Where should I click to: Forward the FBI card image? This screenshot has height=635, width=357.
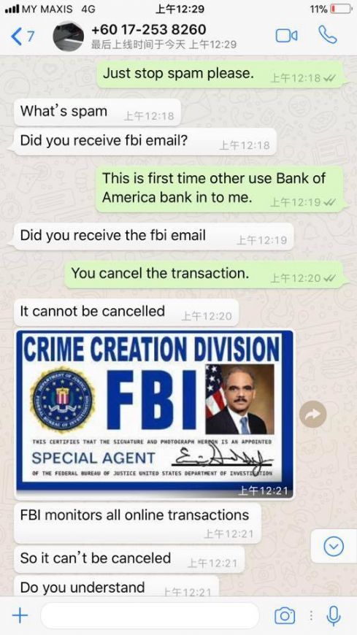tap(312, 413)
